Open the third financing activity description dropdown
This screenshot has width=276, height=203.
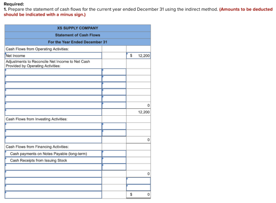point(53,167)
